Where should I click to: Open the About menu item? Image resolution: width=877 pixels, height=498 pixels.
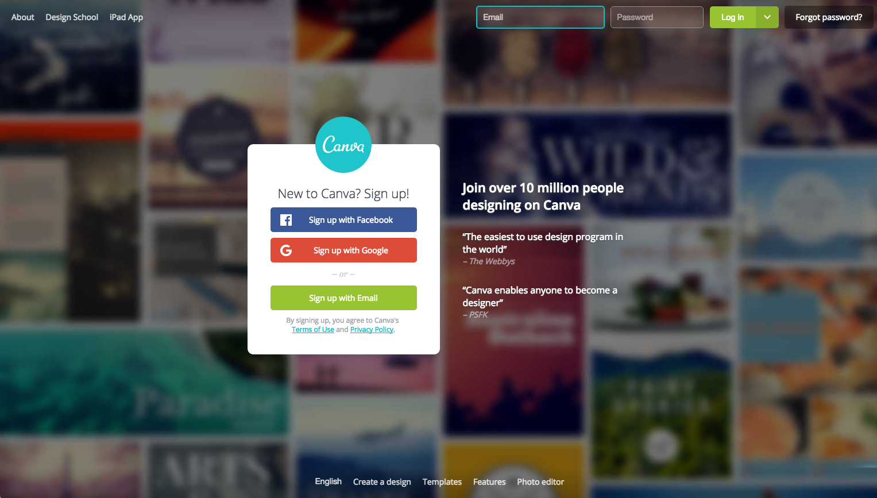23,17
